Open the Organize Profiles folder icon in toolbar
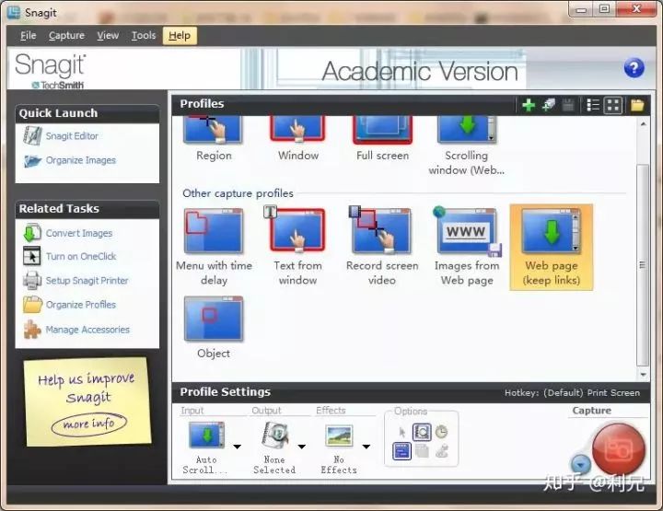 click(x=636, y=105)
